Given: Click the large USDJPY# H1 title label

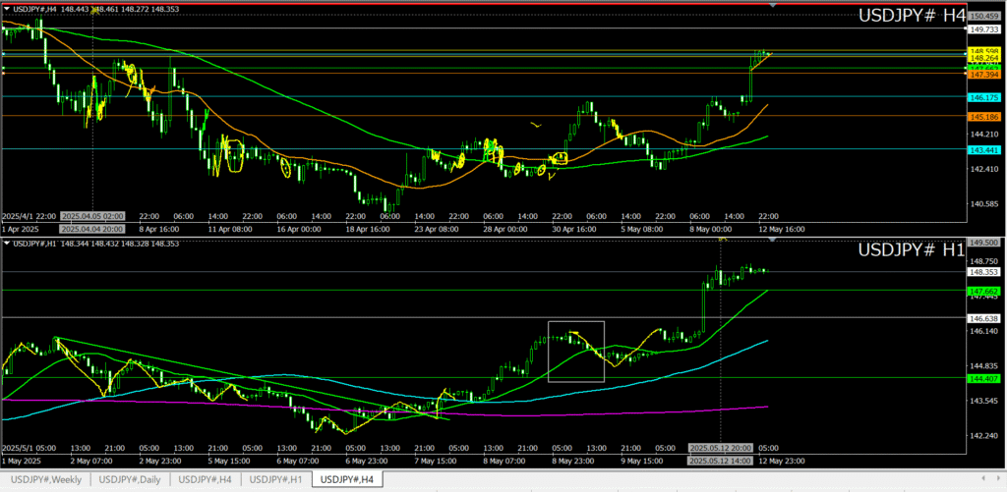Looking at the screenshot, I should click(912, 250).
